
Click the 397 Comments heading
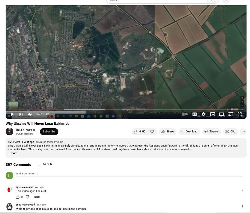point(18,165)
